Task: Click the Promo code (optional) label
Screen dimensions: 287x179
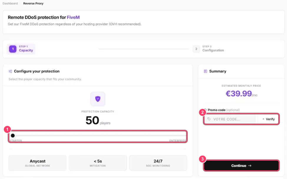Action: coord(224,110)
